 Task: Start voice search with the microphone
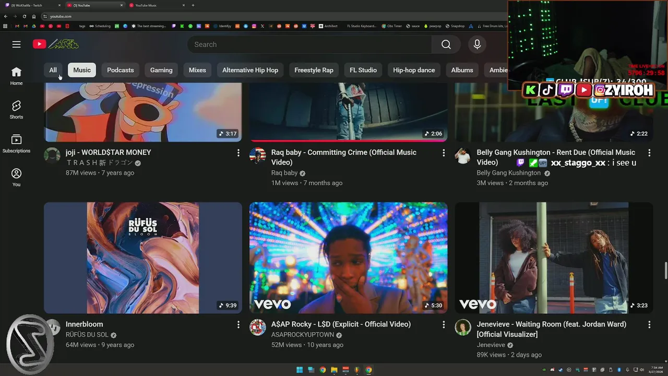(477, 44)
